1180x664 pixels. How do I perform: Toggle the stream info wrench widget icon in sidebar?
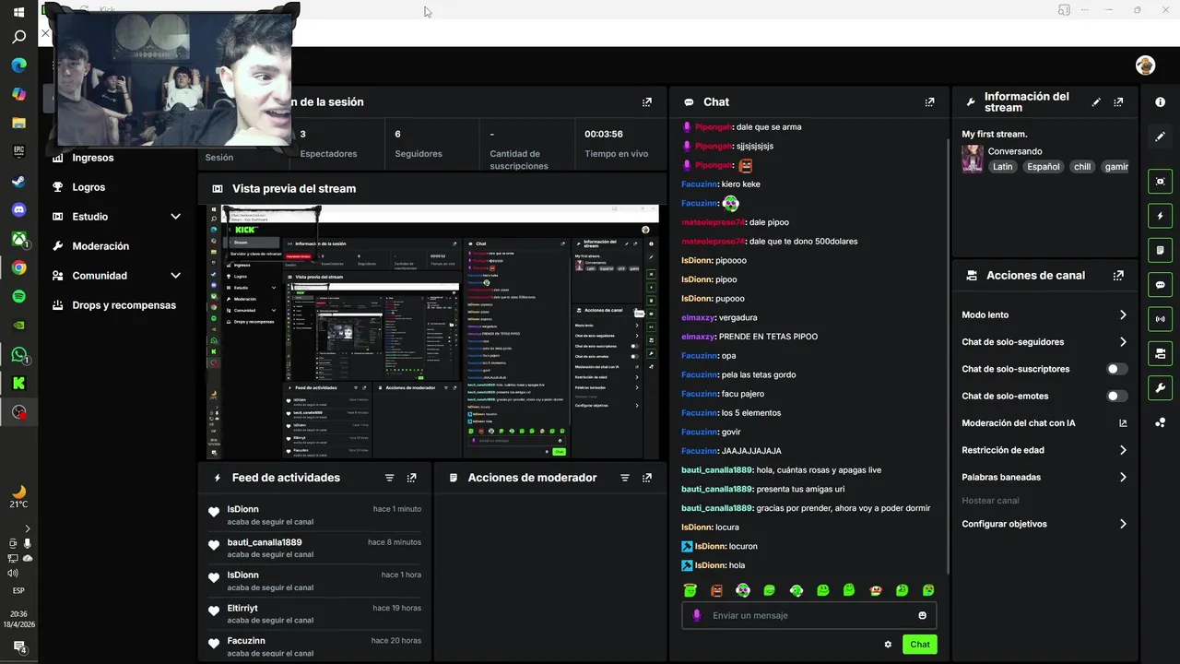[1160, 388]
